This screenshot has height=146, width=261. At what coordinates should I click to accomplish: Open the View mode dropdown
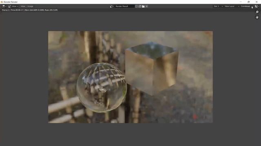[13, 6]
